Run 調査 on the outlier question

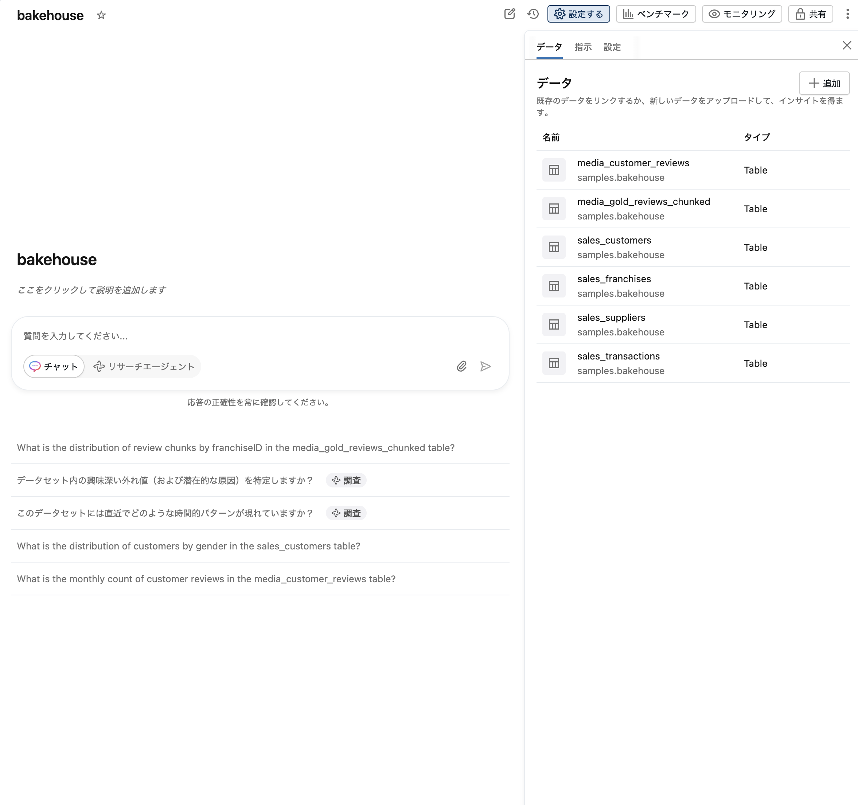point(346,480)
